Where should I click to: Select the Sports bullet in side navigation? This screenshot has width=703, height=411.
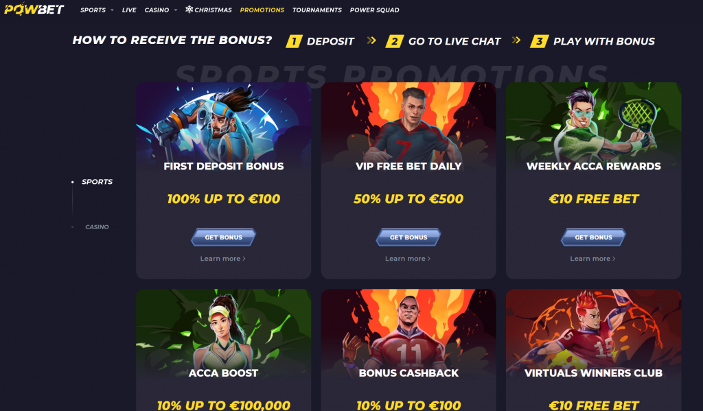[x=73, y=182]
